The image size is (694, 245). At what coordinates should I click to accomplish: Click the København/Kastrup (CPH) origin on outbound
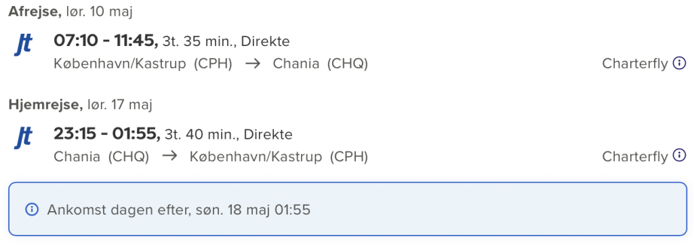(143, 64)
